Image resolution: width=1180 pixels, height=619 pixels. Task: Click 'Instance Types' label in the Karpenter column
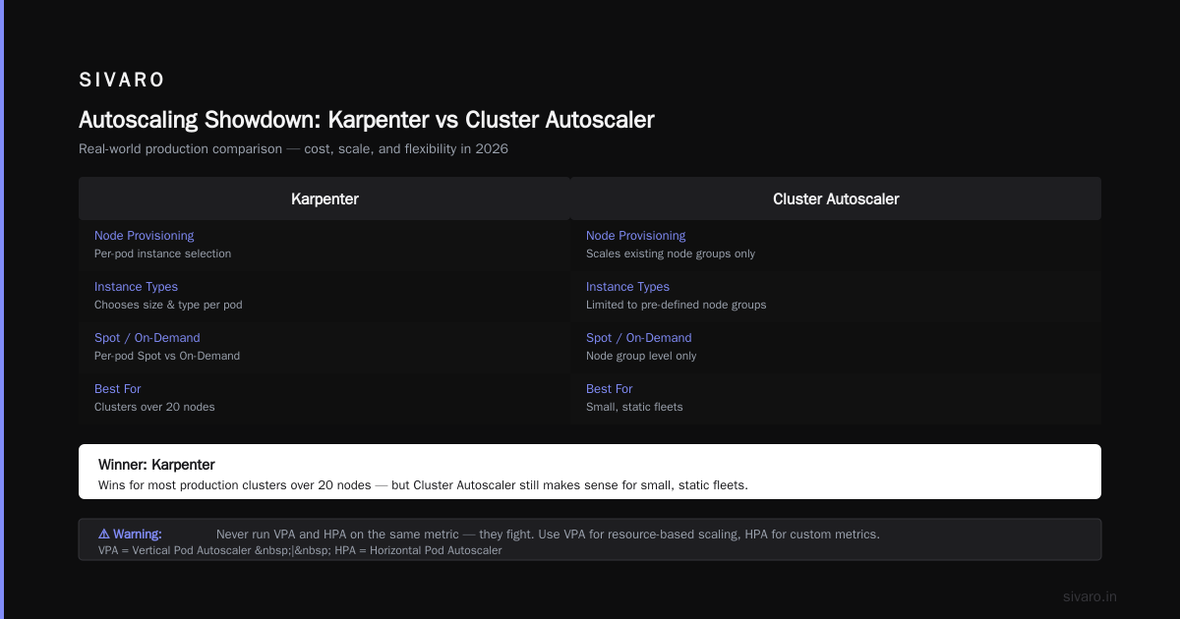[136, 287]
